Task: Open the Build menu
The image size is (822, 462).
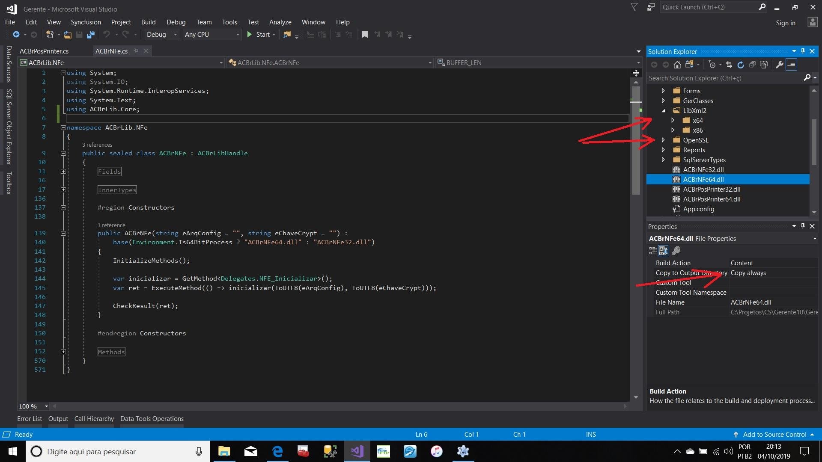Action: tap(149, 22)
